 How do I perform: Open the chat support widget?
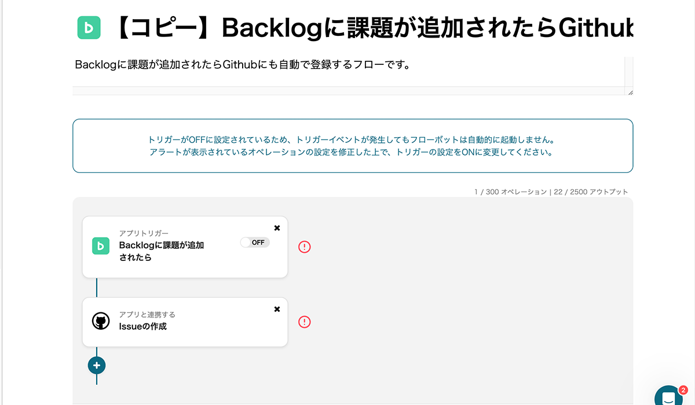tap(669, 397)
